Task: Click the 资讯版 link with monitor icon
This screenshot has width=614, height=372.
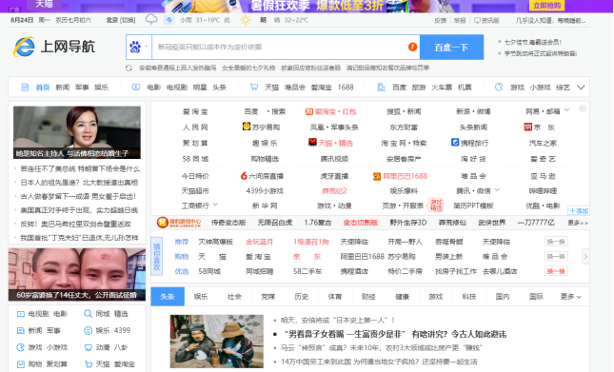Action: coord(486,20)
